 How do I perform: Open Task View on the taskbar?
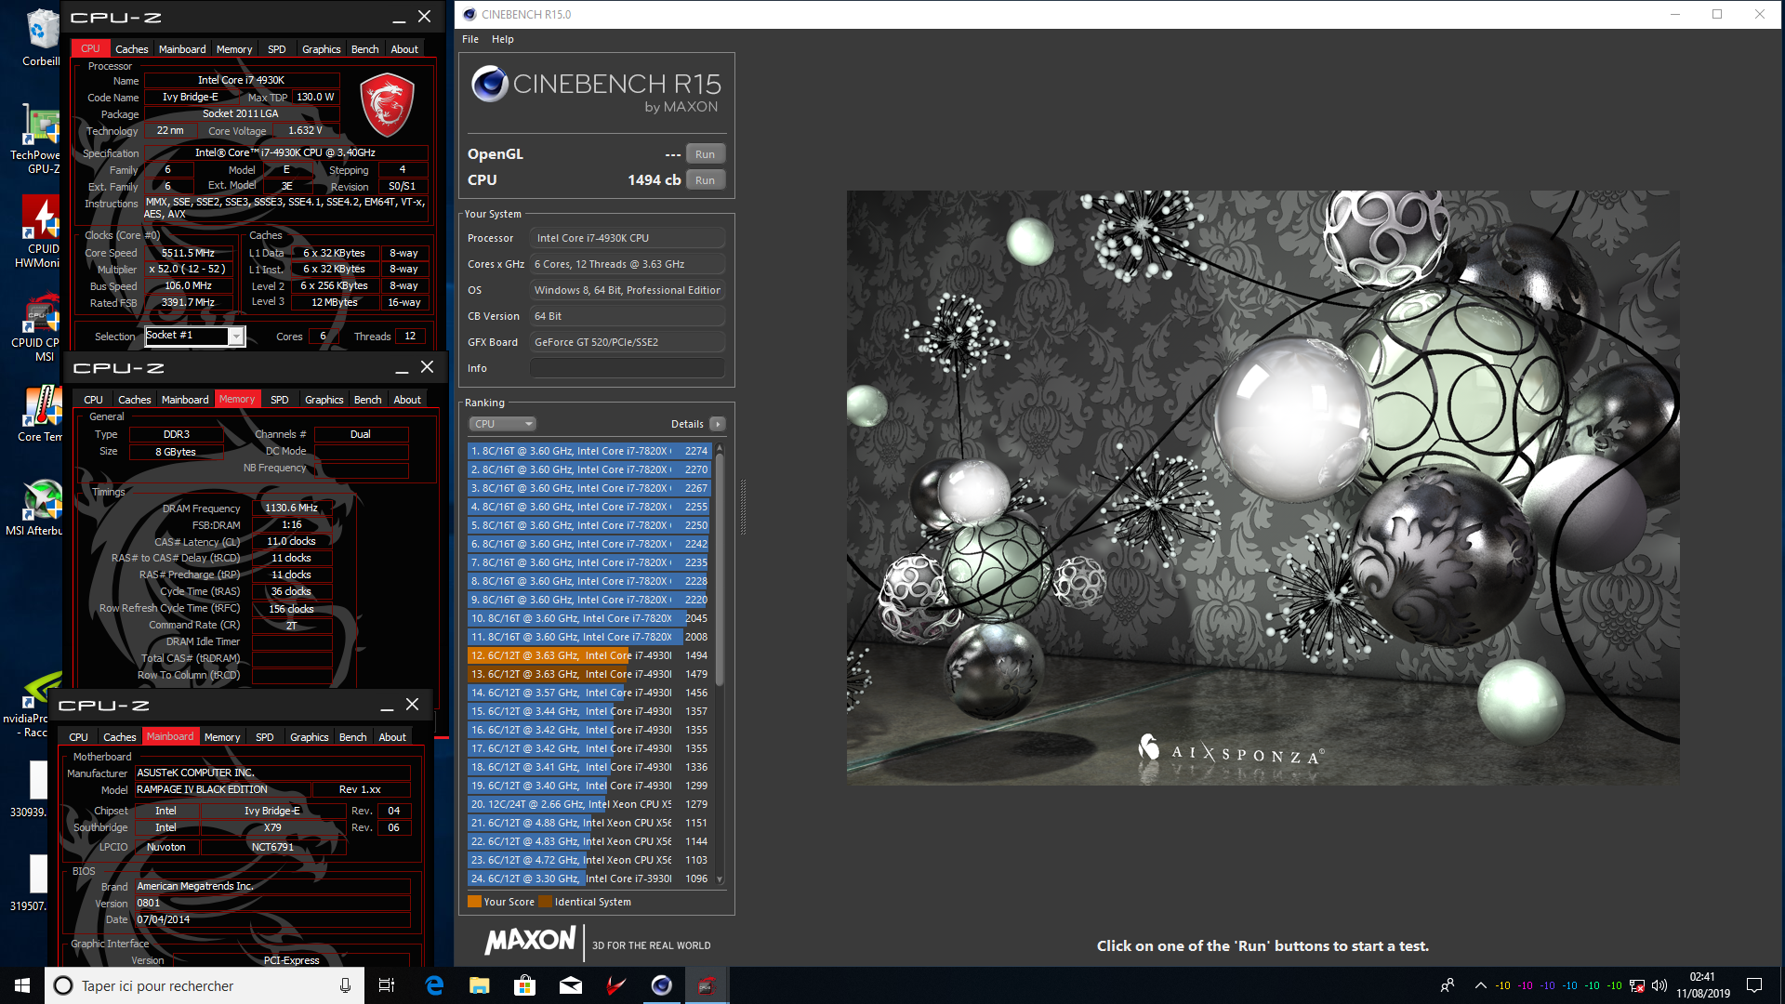(387, 985)
